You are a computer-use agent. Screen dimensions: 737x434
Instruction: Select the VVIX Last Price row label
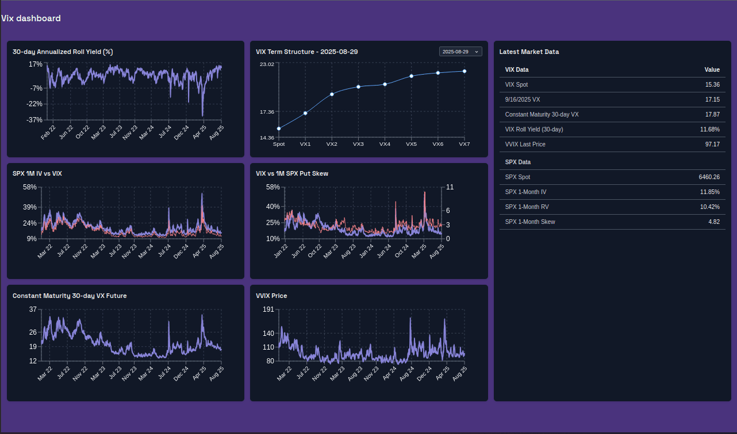(525, 144)
